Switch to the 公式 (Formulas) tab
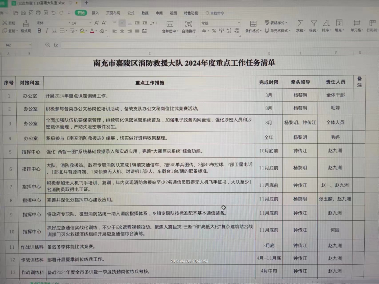 131,13
